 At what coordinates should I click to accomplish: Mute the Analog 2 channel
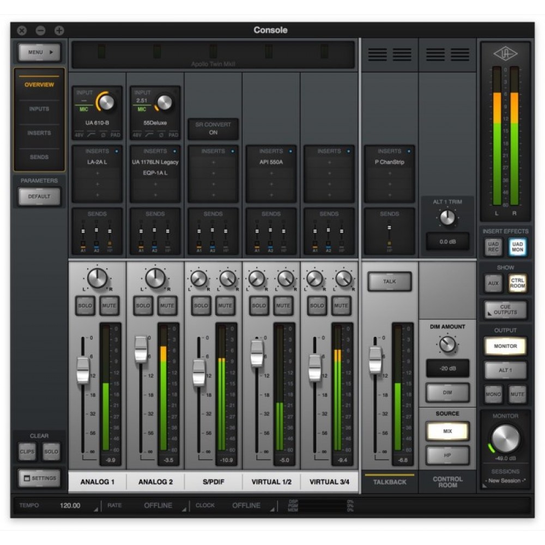(x=167, y=306)
